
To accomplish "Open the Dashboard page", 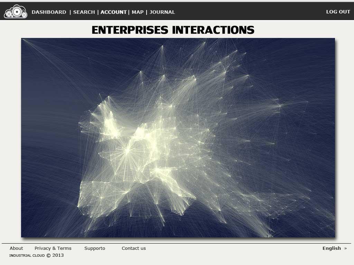I will [x=49, y=12].
